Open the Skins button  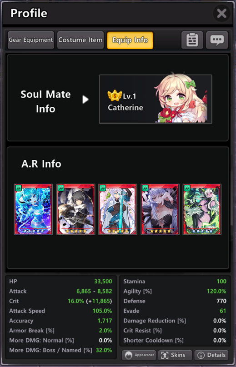[x=175, y=355]
